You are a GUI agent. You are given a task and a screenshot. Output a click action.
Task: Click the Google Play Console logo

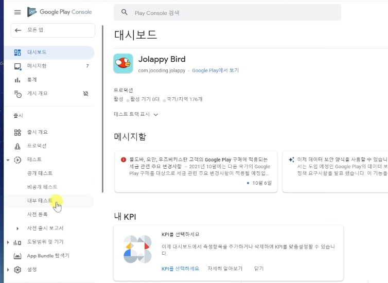pos(60,12)
